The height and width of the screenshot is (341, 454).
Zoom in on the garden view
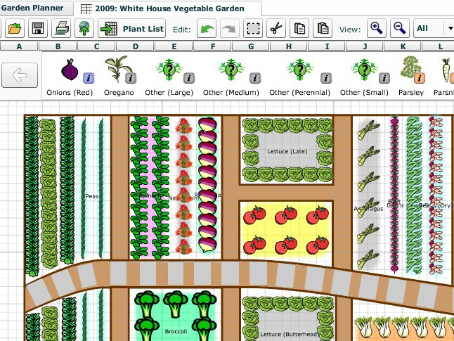click(x=377, y=29)
